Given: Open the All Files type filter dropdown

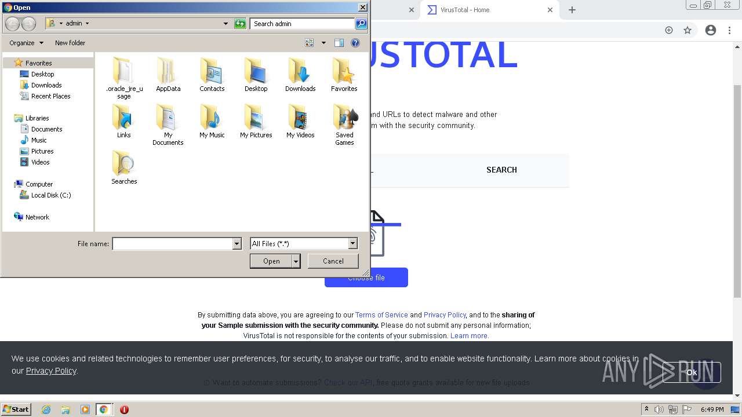Looking at the screenshot, I should click(352, 244).
